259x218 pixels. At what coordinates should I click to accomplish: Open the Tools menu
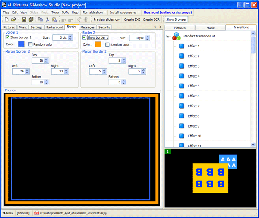[55, 12]
